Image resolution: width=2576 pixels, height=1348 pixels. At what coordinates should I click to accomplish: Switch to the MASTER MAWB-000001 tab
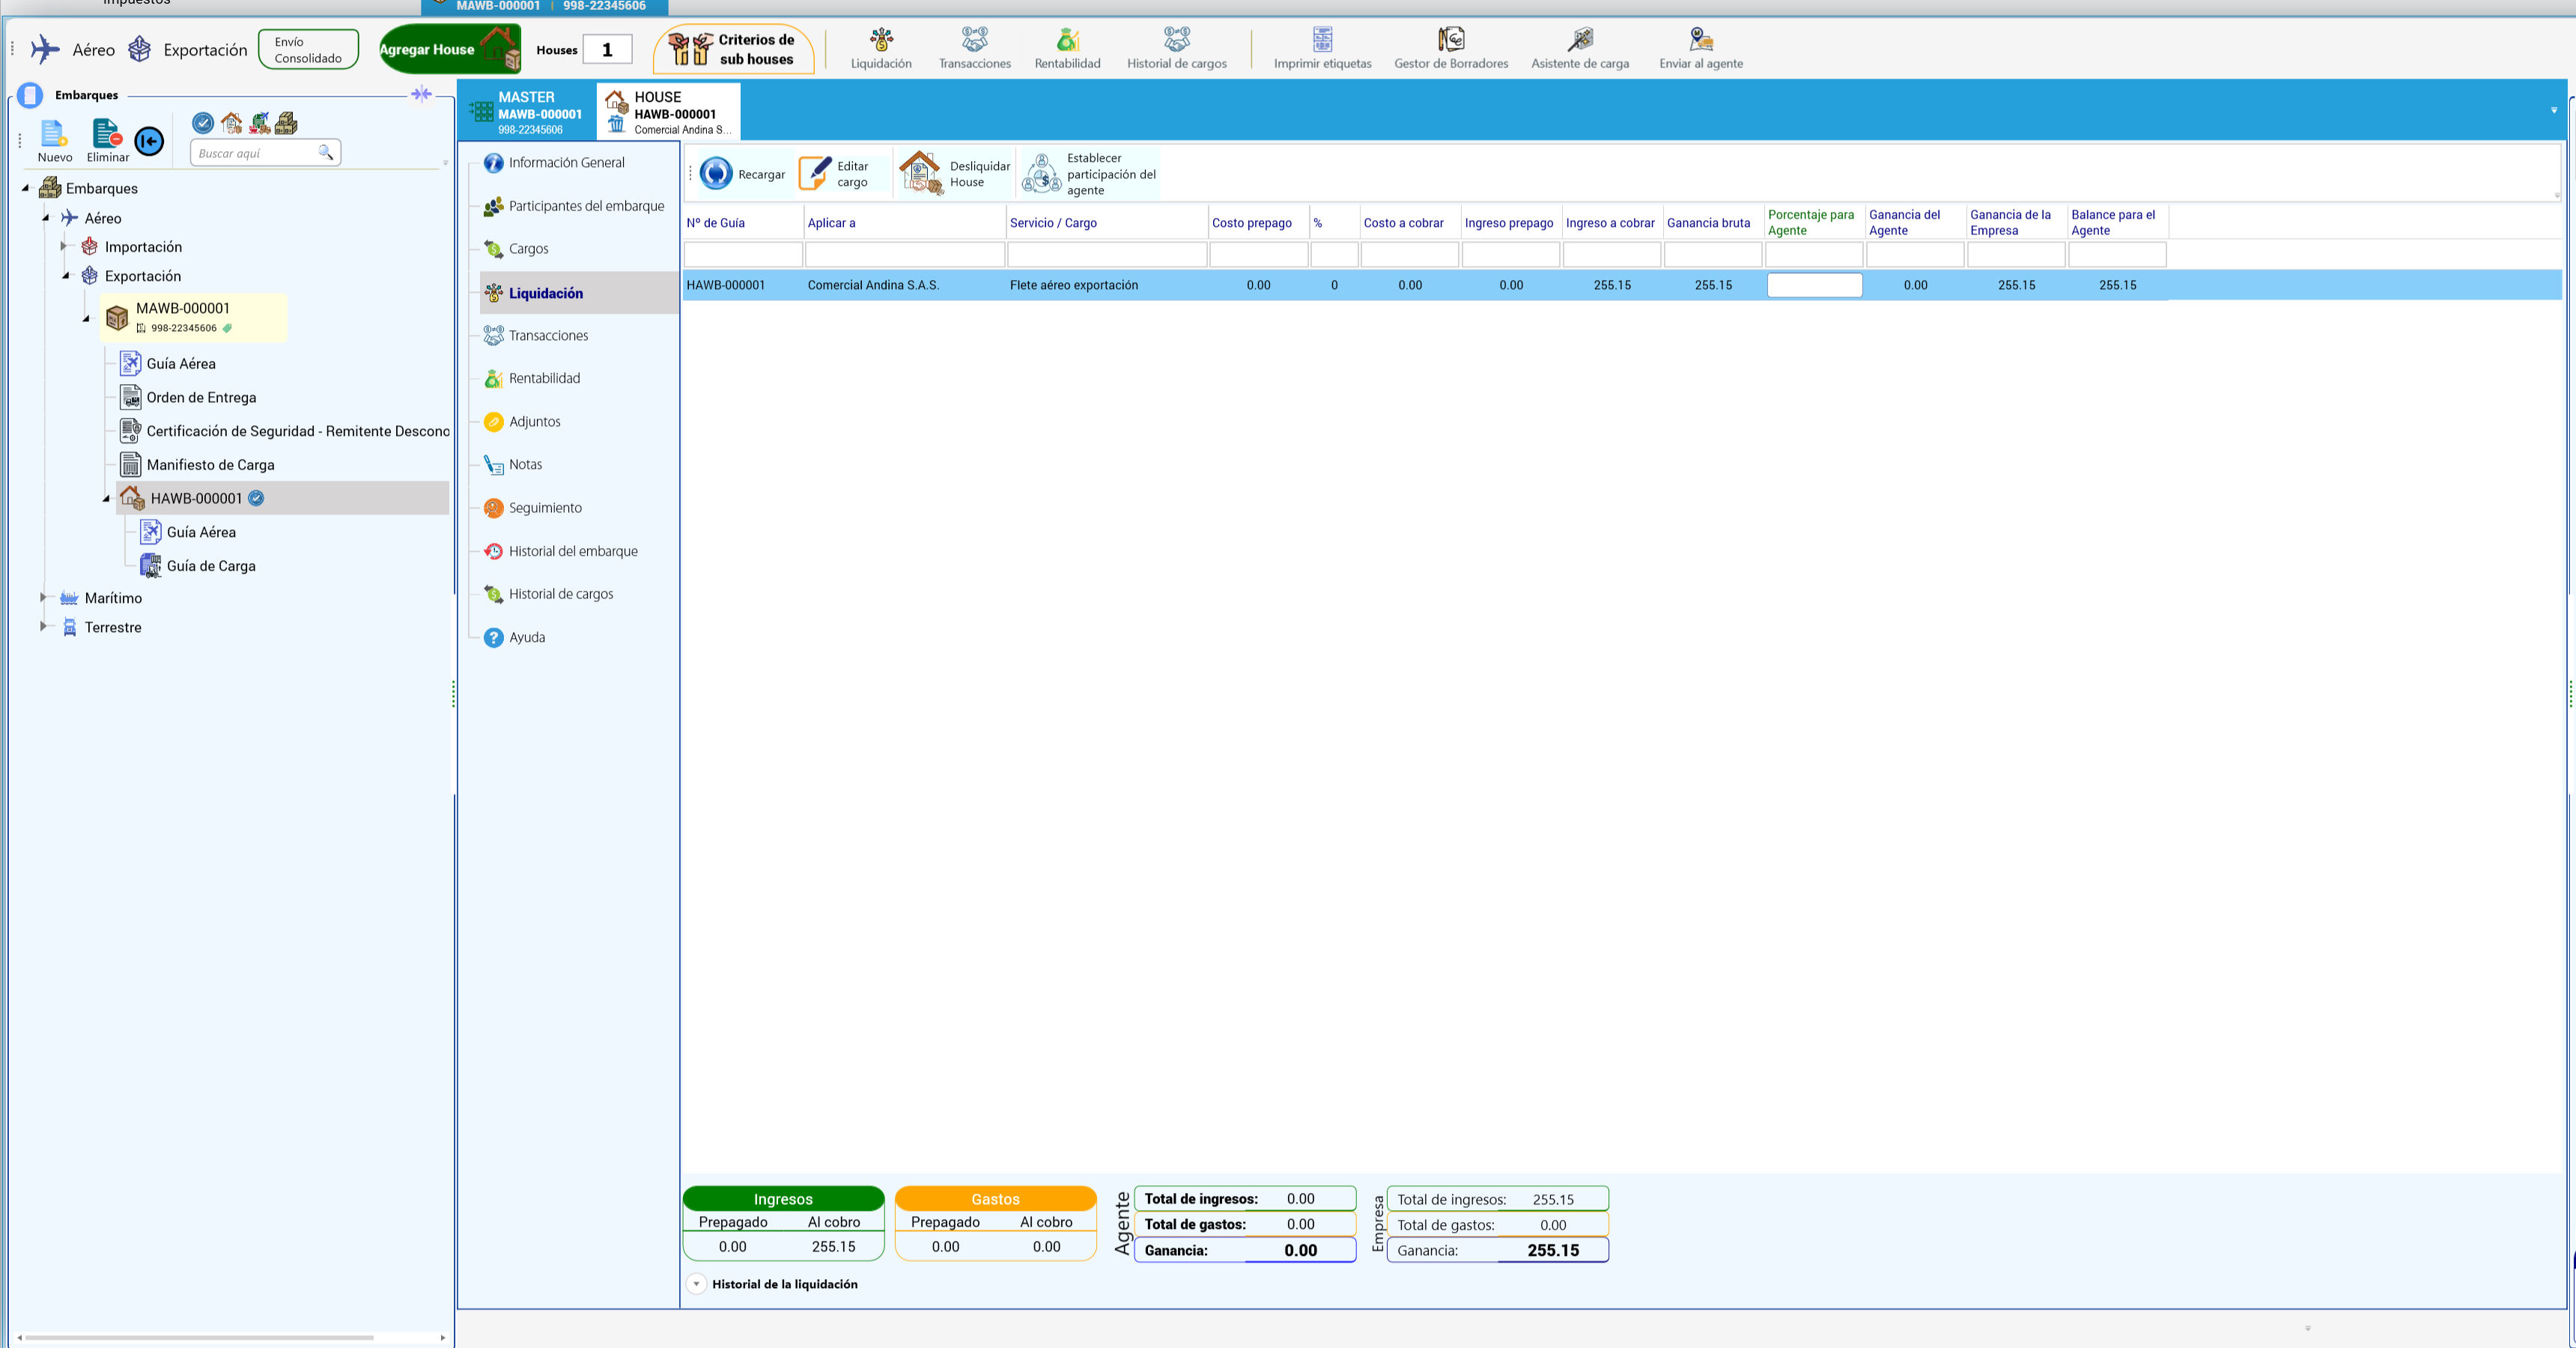click(527, 112)
